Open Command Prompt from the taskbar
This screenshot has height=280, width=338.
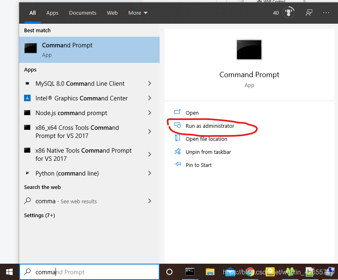tap(190, 272)
